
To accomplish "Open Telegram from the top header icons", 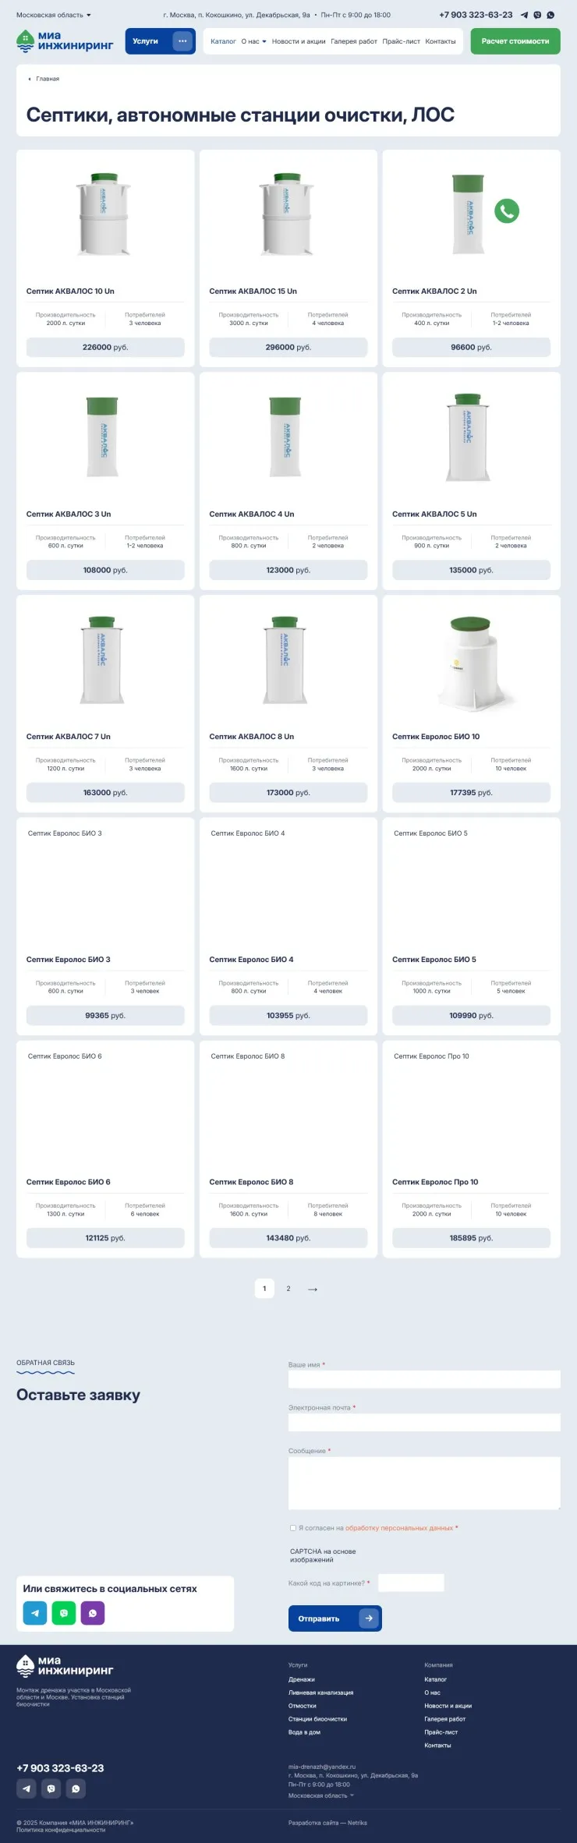I will pyautogui.click(x=525, y=15).
